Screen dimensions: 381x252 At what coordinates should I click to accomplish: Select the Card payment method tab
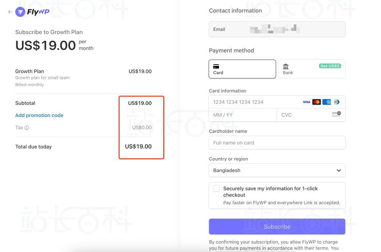coord(242,69)
